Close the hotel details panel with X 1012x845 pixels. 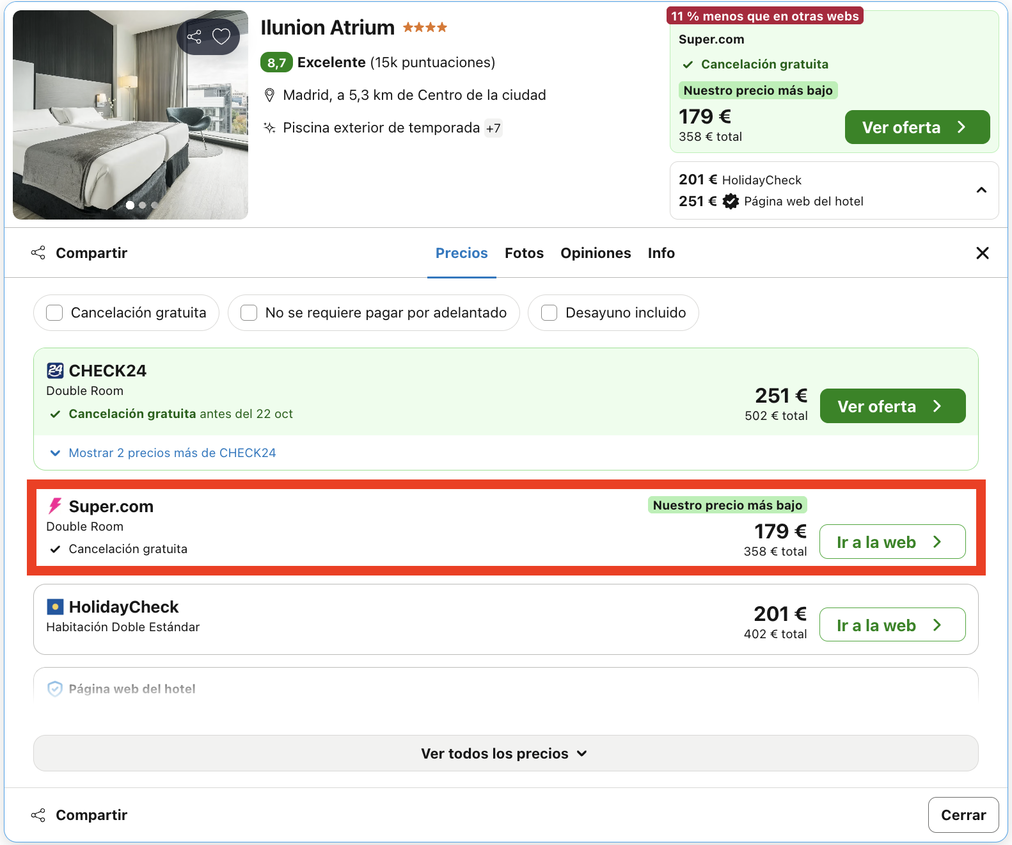[x=983, y=253]
